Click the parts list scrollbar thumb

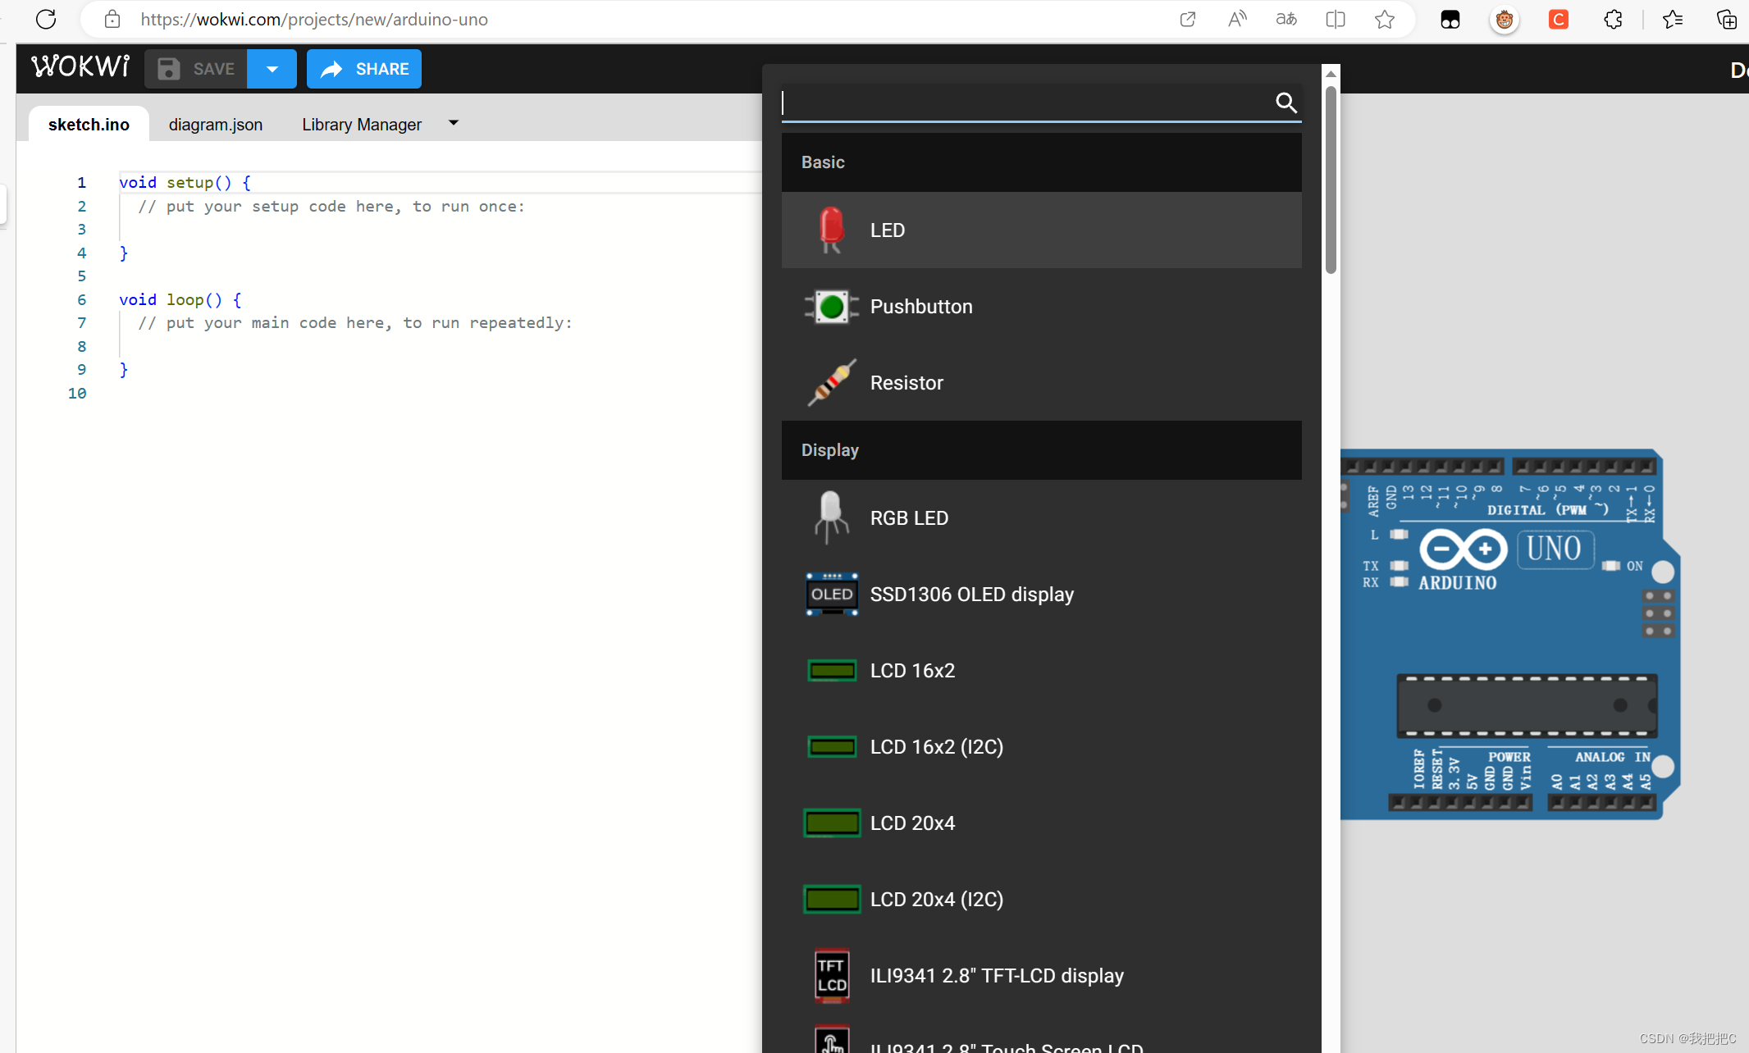pyautogui.click(x=1331, y=179)
